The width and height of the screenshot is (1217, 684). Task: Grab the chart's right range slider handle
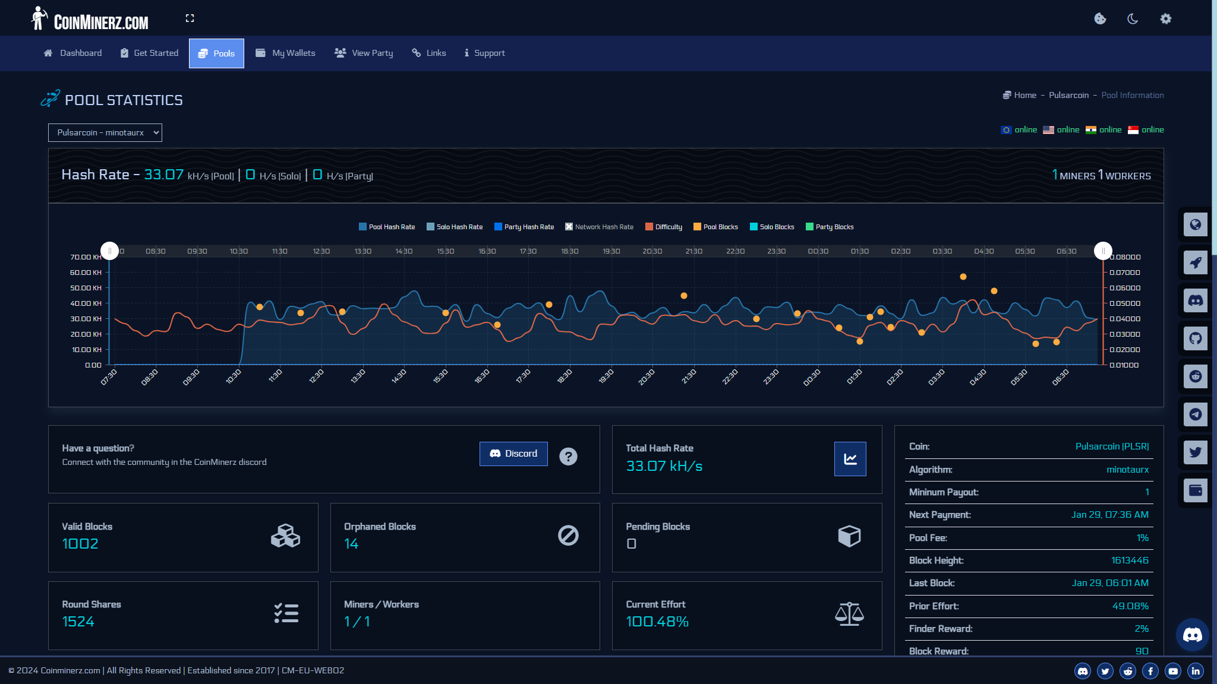pyautogui.click(x=1103, y=251)
